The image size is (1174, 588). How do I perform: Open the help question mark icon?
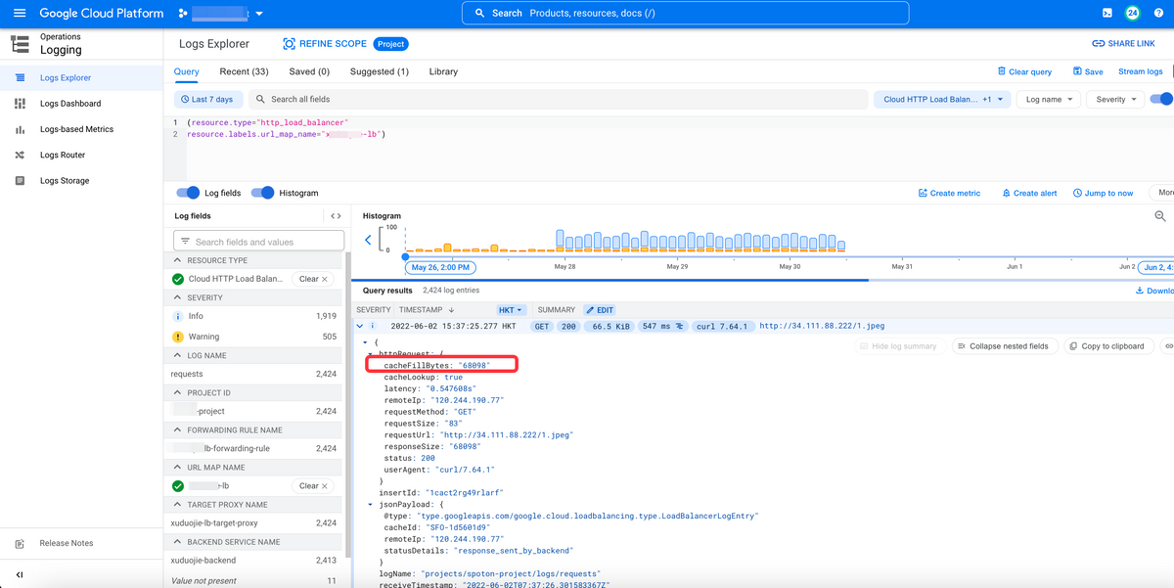(1159, 14)
